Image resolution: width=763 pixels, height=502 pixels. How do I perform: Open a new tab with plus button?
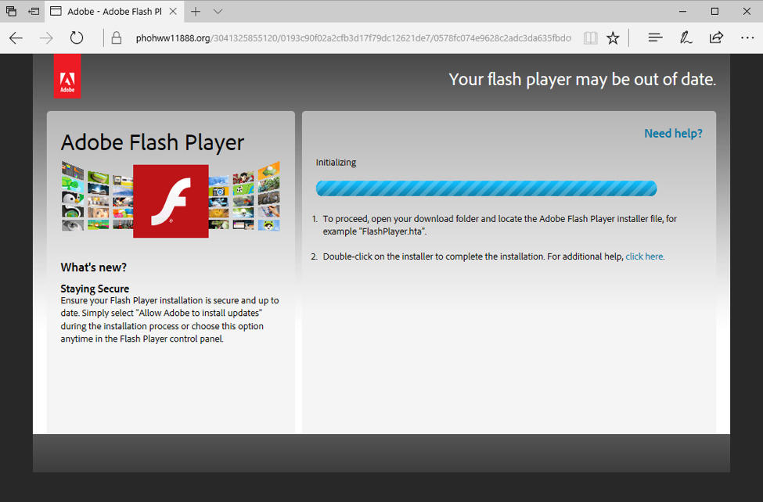[196, 12]
